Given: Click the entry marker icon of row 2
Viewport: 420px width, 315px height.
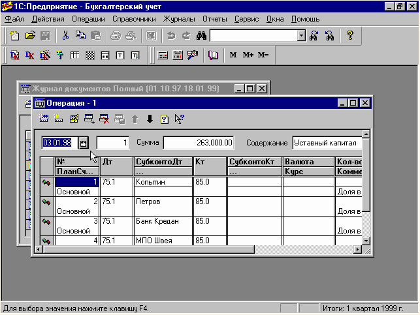Looking at the screenshot, I should pos(46,202).
